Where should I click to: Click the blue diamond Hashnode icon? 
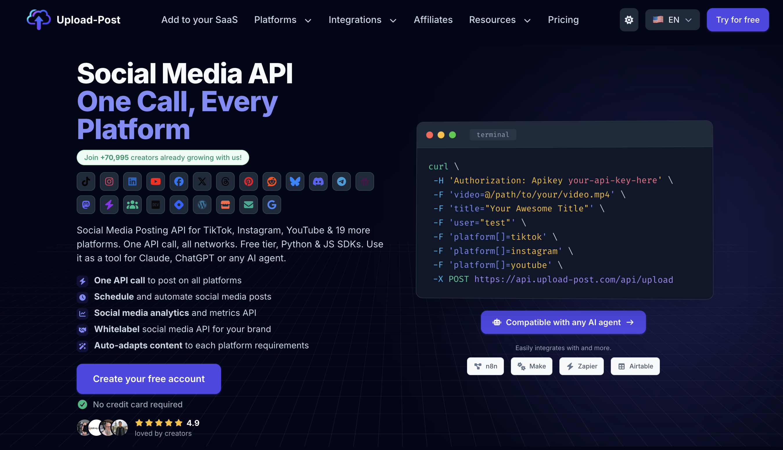tap(179, 205)
